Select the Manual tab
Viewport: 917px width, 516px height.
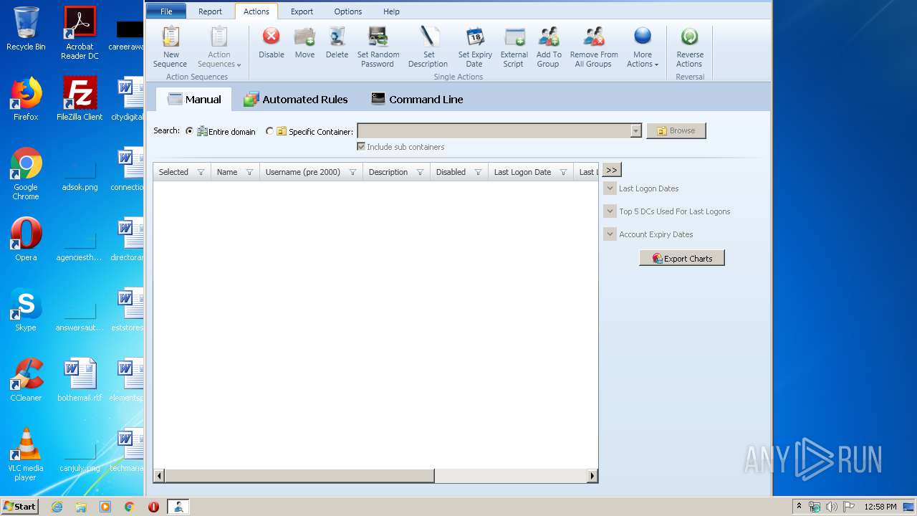pos(194,100)
